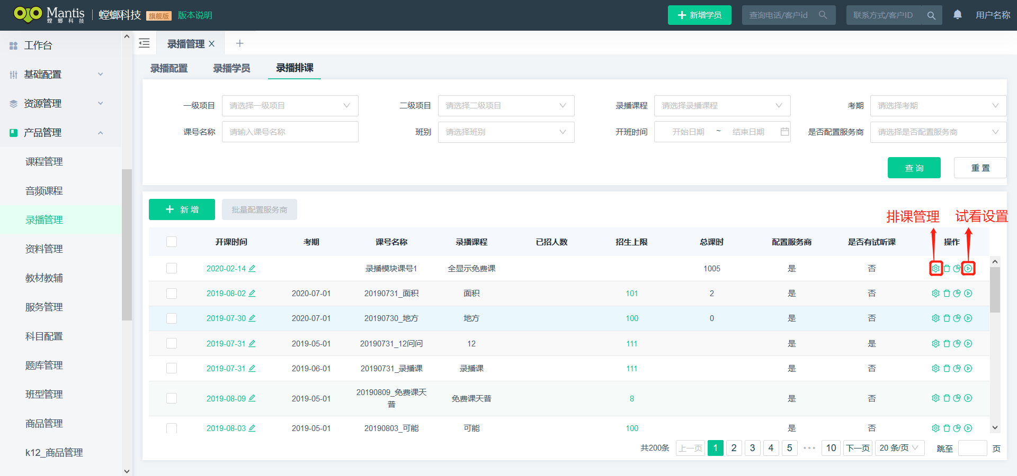Click the 重置 button
1017x476 pixels.
pyautogui.click(x=980, y=168)
